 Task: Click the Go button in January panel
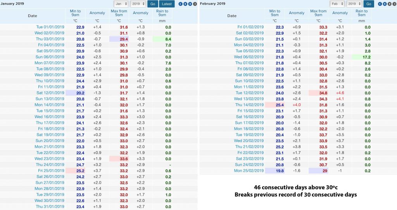153,4
